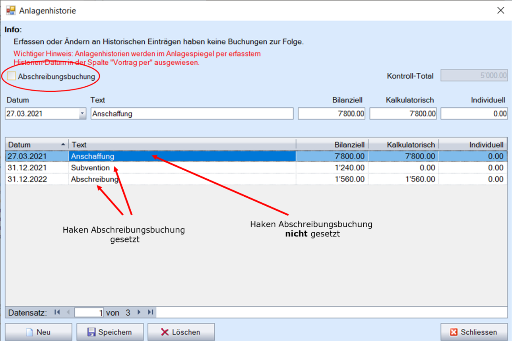This screenshot has width=512, height=341.
Task: Click the Text column header
Action: (x=182, y=145)
